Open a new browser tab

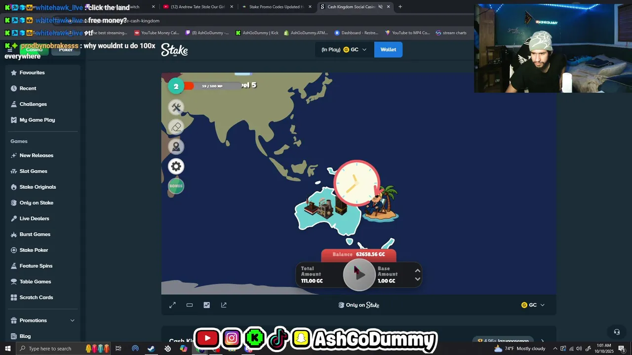pos(400,7)
